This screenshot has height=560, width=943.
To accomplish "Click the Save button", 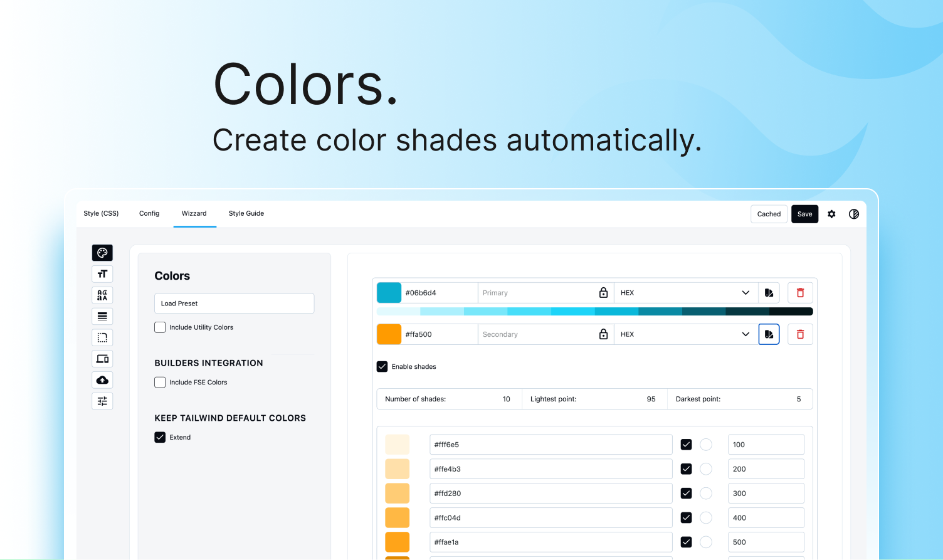I will pyautogui.click(x=804, y=214).
